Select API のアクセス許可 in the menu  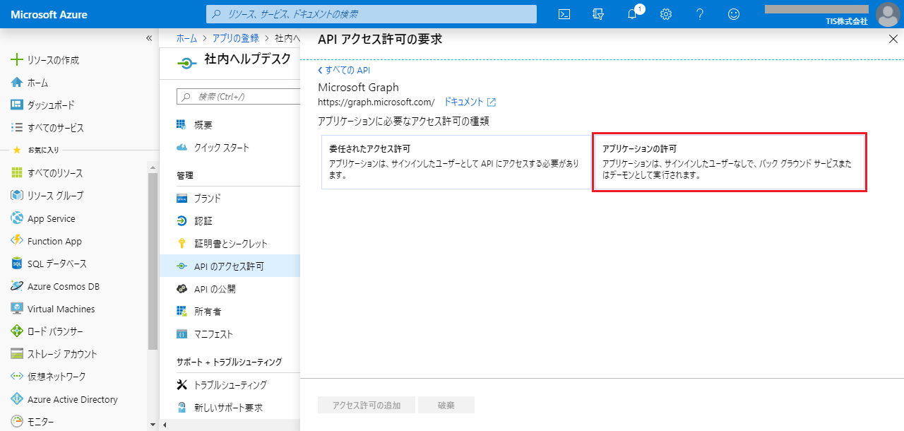coord(230,266)
